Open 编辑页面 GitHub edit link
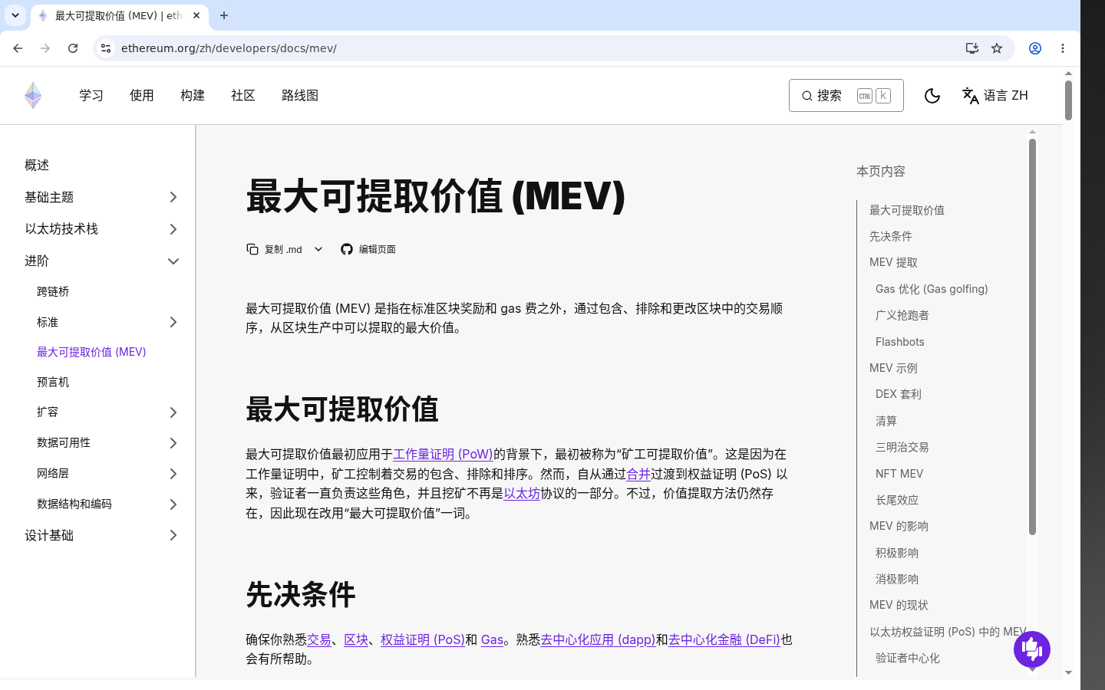1105x690 pixels. (368, 249)
